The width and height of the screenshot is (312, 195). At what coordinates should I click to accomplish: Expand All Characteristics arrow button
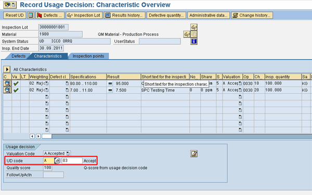(7, 69)
